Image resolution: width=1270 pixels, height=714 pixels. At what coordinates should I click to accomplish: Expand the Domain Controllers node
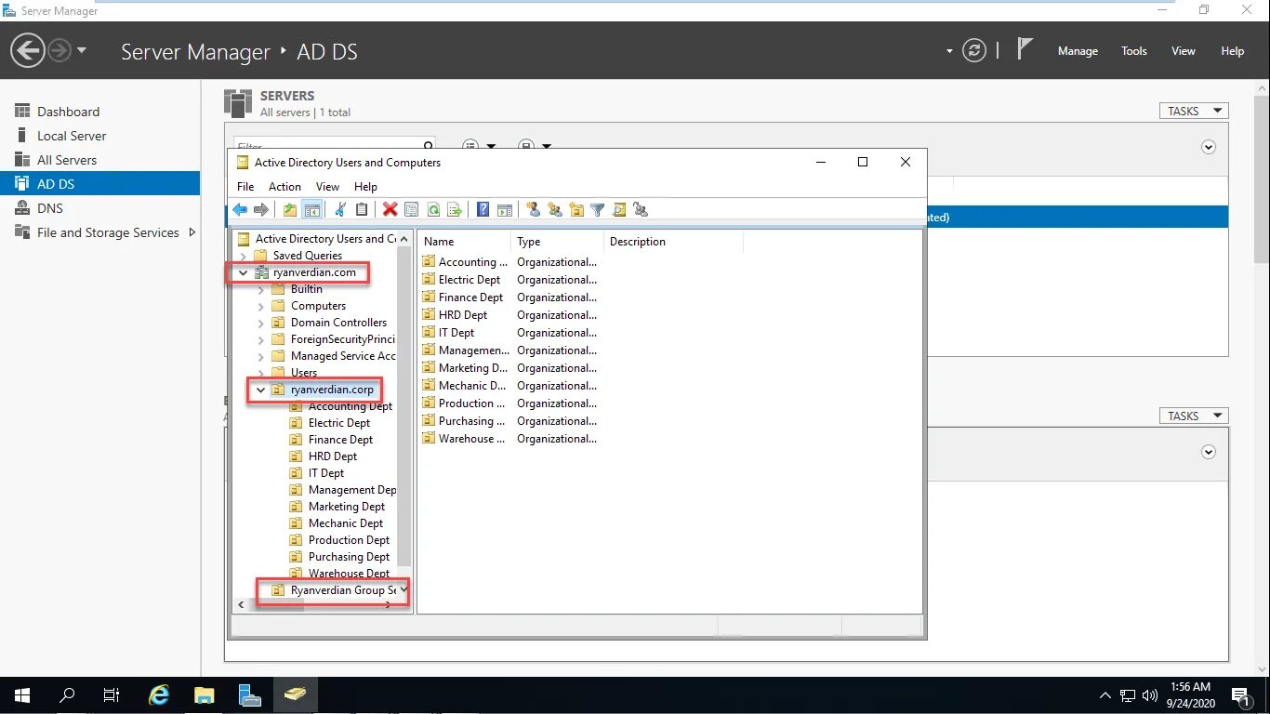pyautogui.click(x=261, y=323)
